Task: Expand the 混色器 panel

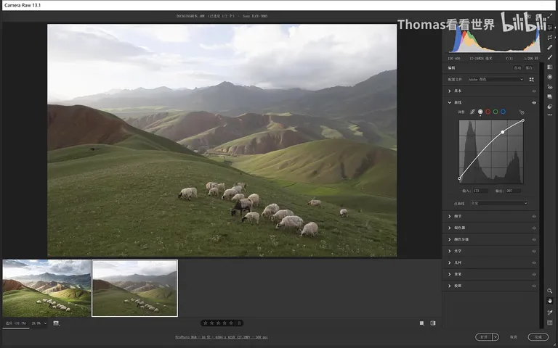Action: point(450,228)
